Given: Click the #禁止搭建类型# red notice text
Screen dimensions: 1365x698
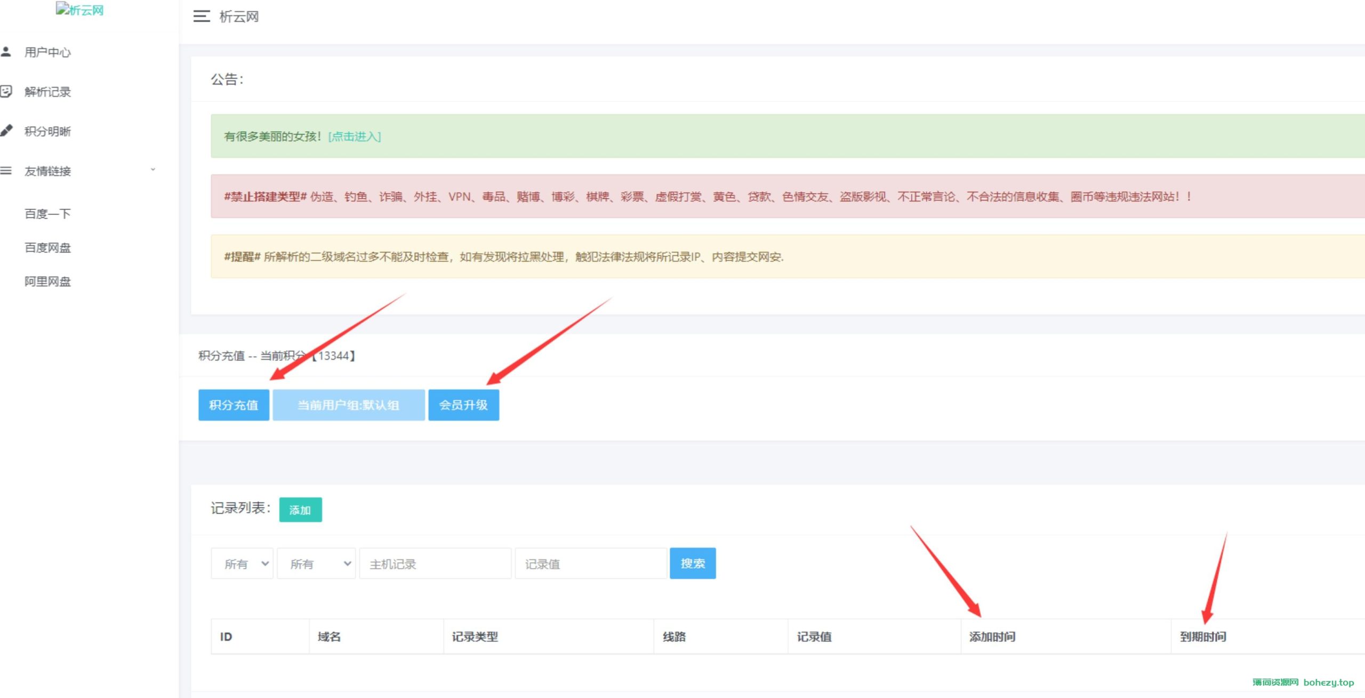Looking at the screenshot, I should [708, 197].
